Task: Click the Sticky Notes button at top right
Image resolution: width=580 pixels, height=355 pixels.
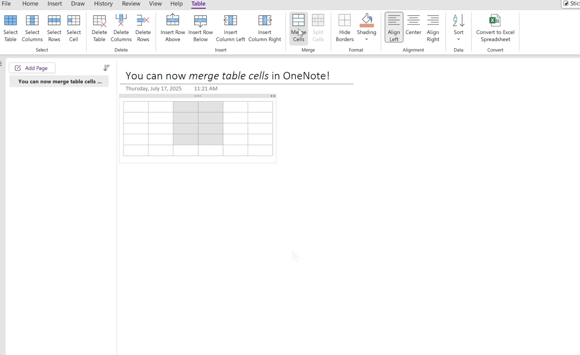Action: tap(571, 4)
